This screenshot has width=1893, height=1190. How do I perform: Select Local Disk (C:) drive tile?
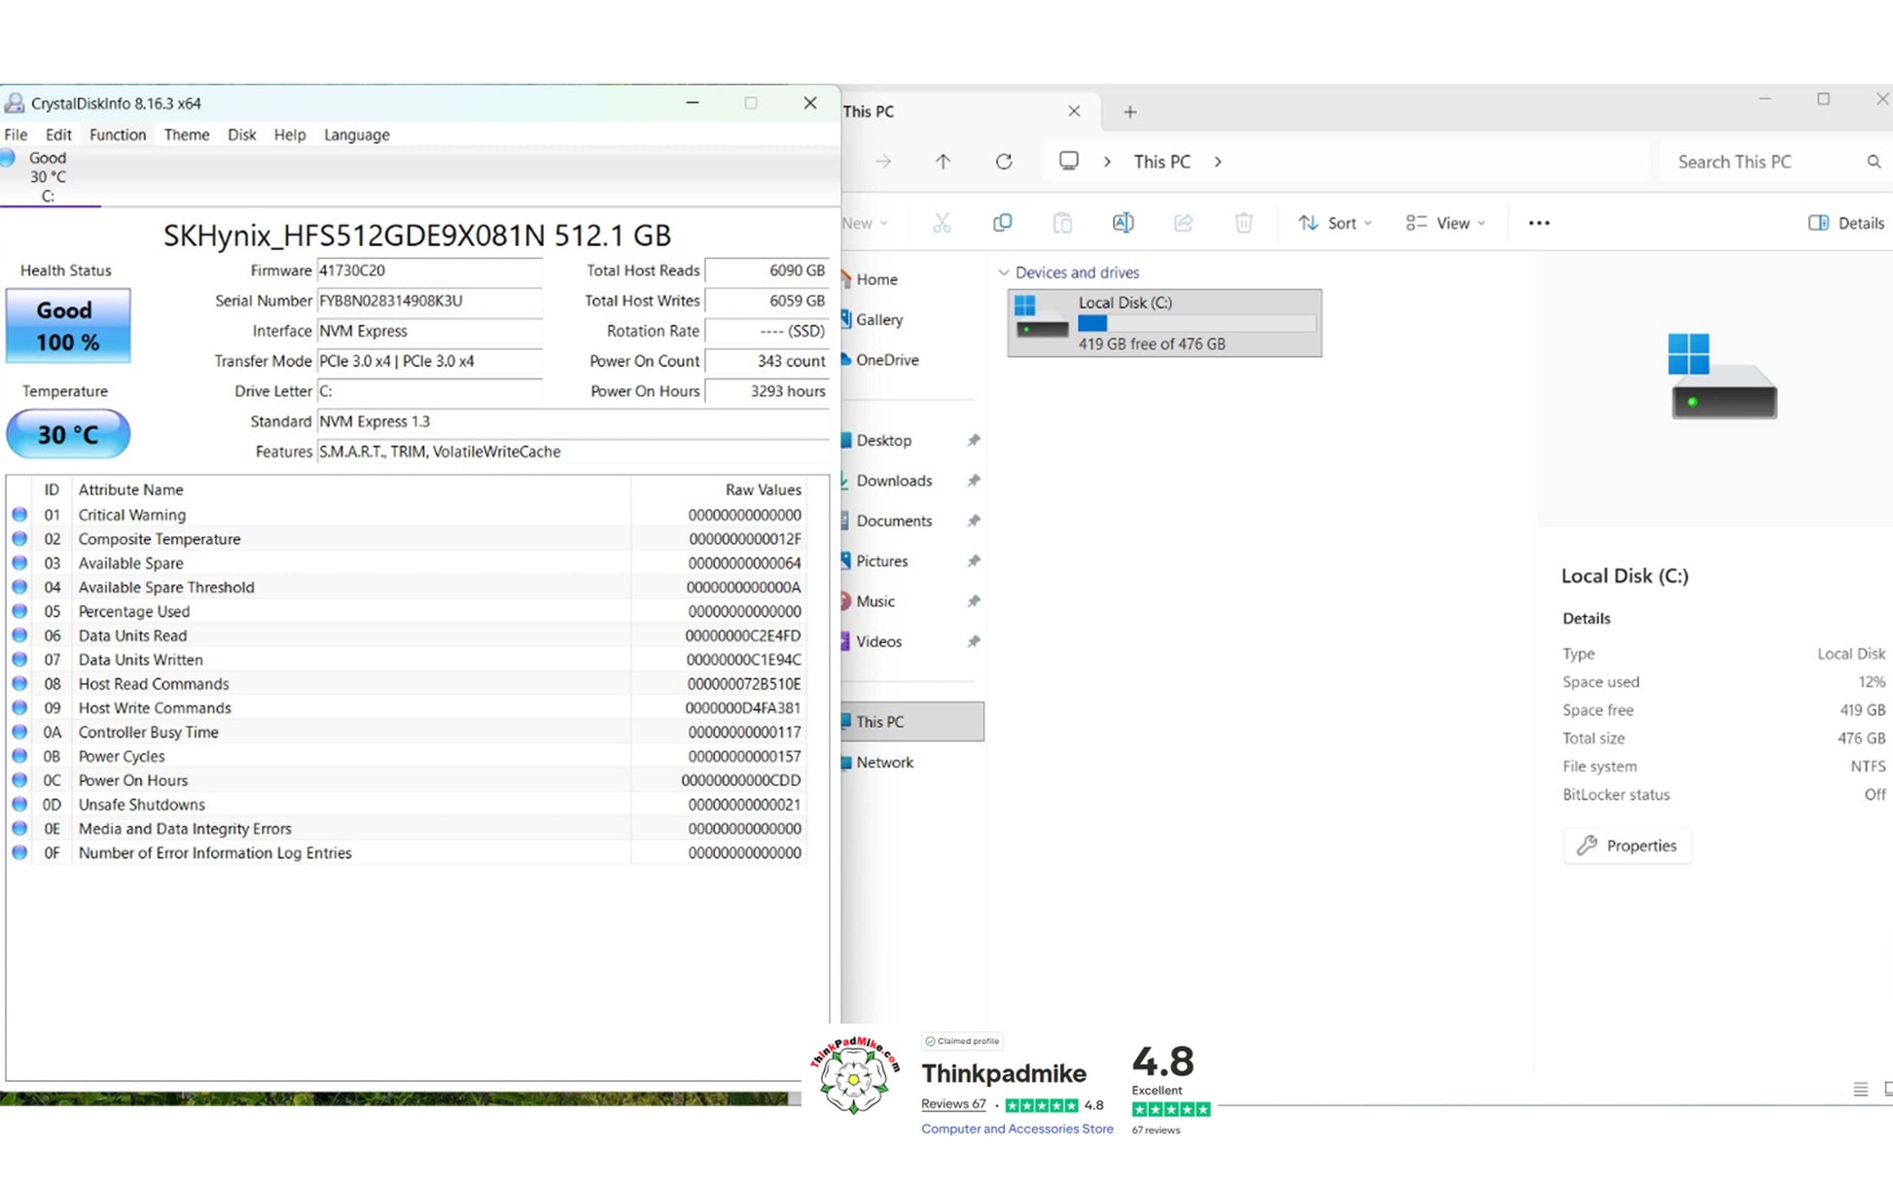click(x=1164, y=323)
